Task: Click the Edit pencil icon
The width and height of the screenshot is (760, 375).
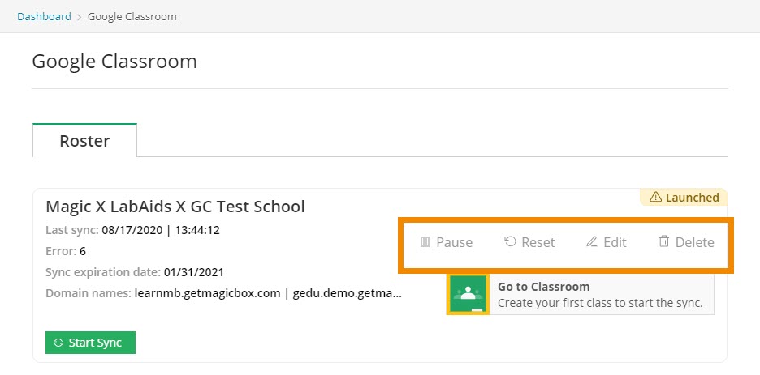Action: 591,241
